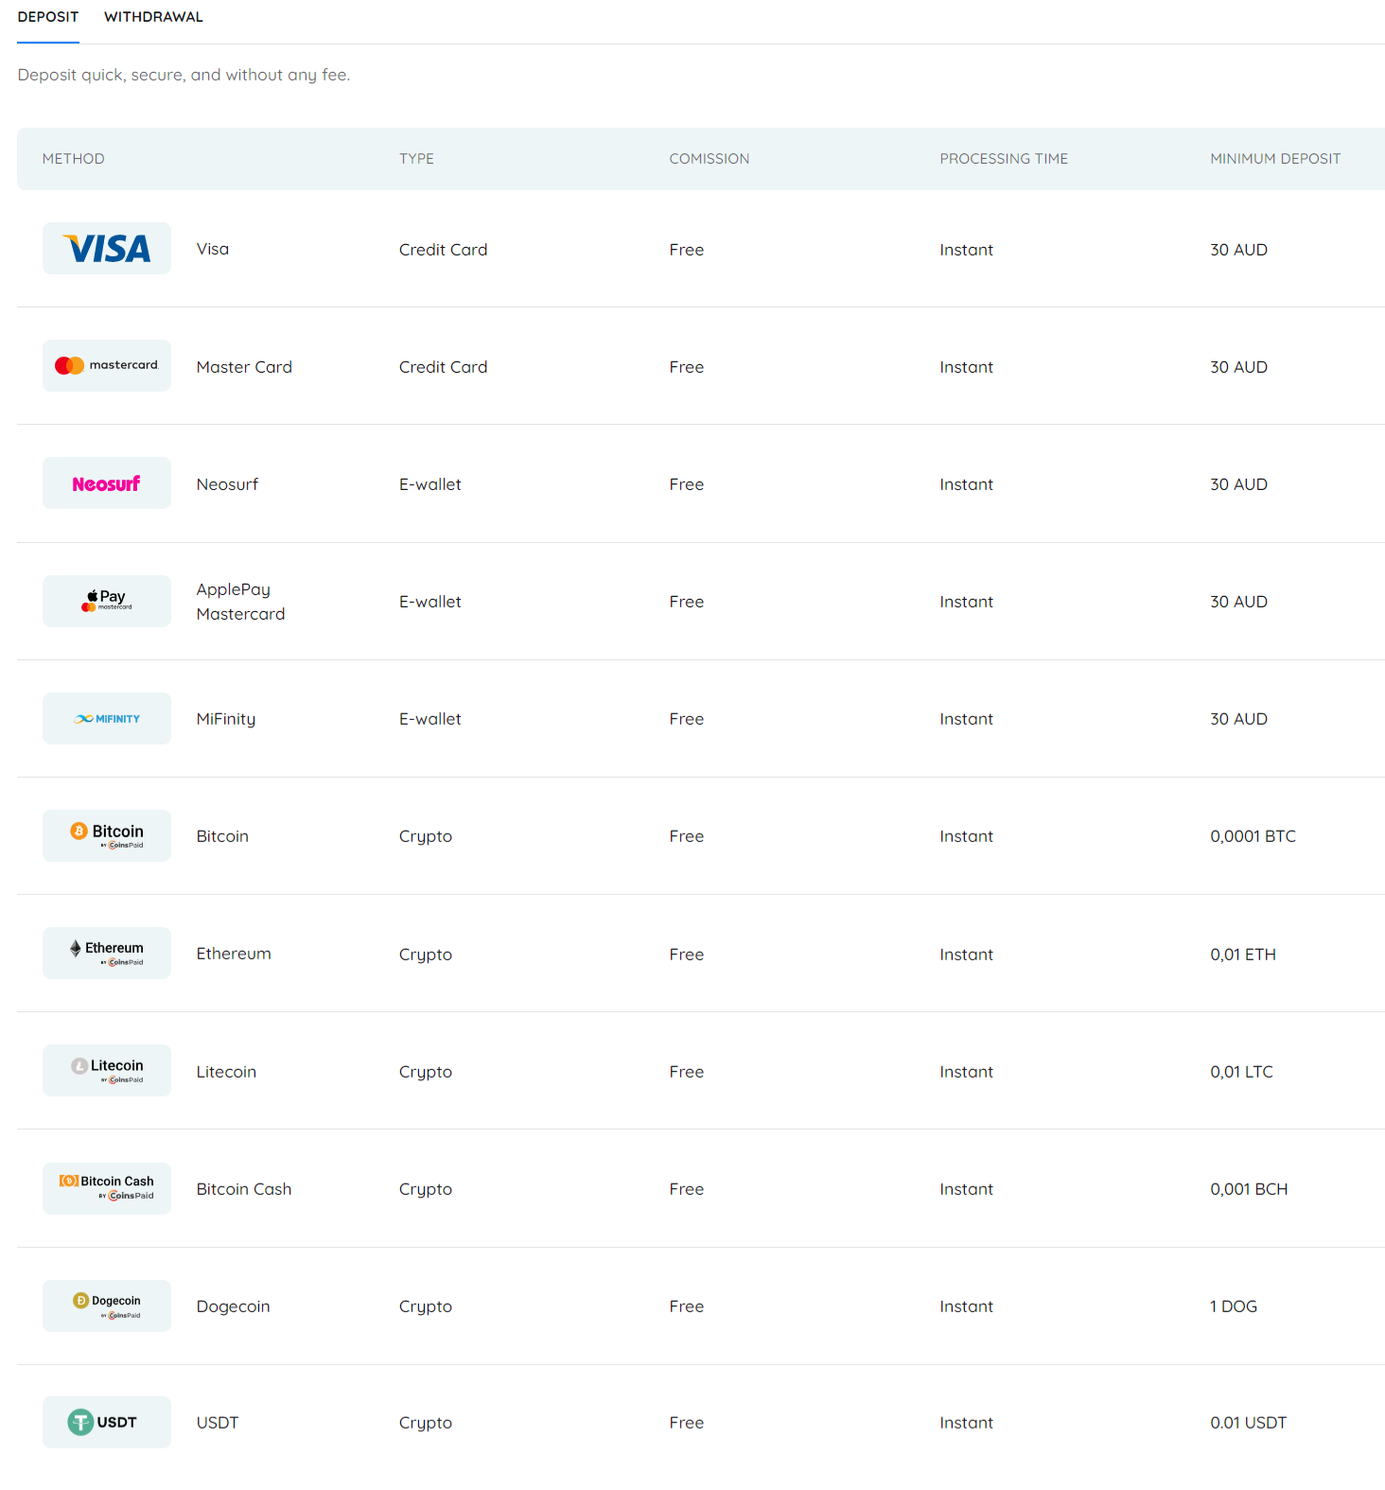The image size is (1385, 1490).
Task: Select the USDT method name text
Action: pos(218,1423)
